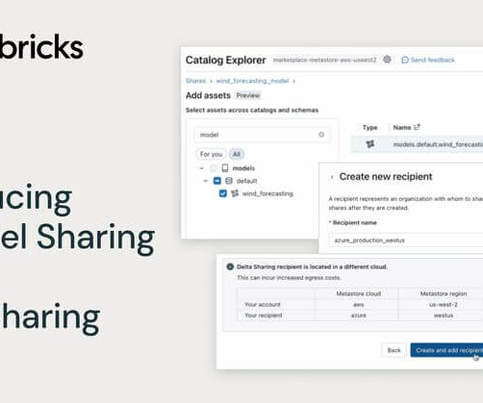Toggle the models catalog checkbox
The image size is (483, 403).
coord(214,168)
